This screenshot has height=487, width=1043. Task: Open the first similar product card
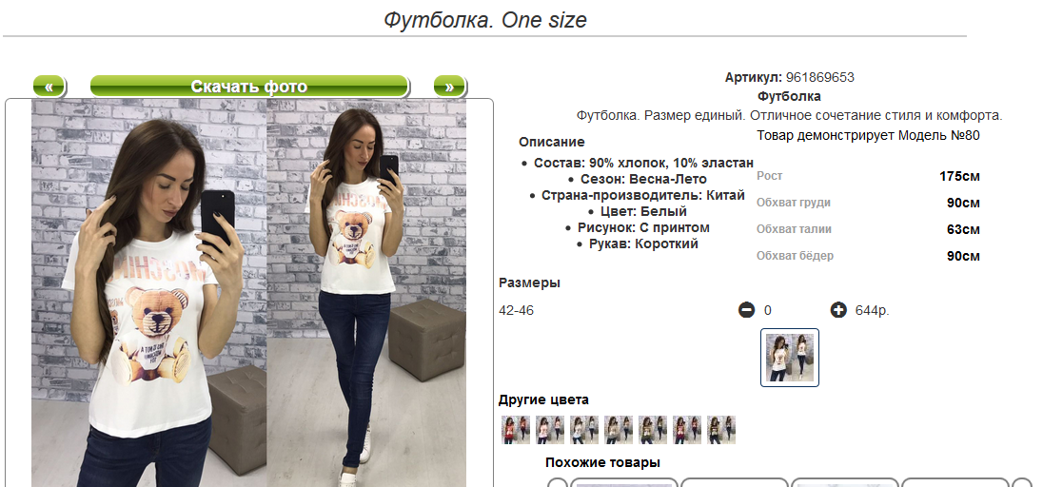(624, 483)
